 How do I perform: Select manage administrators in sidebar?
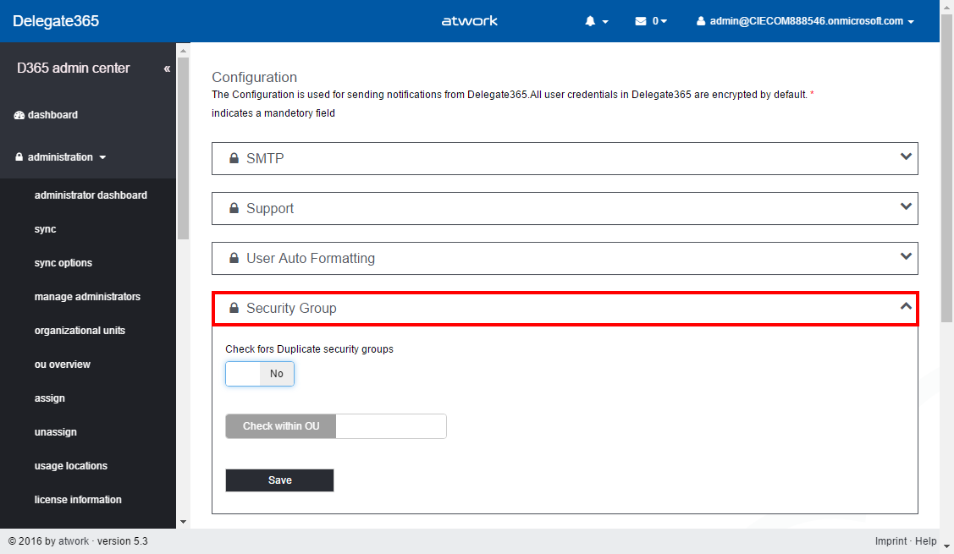87,297
